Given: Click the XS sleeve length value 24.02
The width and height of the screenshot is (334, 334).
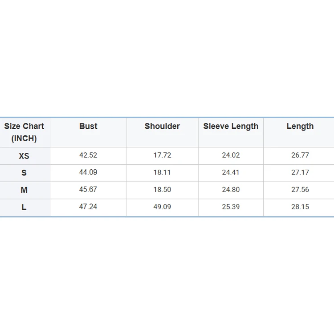Looking at the screenshot, I should (231, 155).
